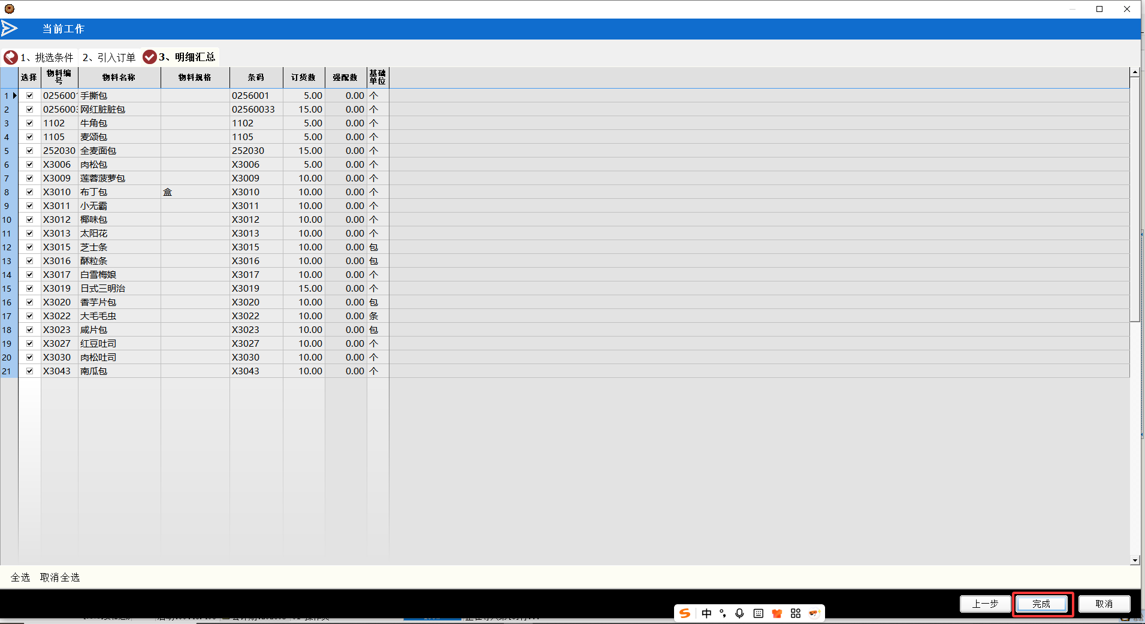Click barcode cell X3043
This screenshot has width=1145, height=624.
[x=256, y=371]
